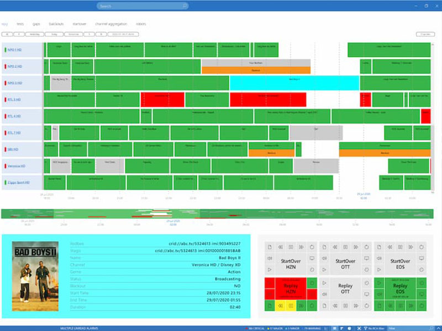The image size is (442, 331).
Task: Click the monitor icon in Replay OTT tile
Action: pyautogui.click(x=366, y=294)
